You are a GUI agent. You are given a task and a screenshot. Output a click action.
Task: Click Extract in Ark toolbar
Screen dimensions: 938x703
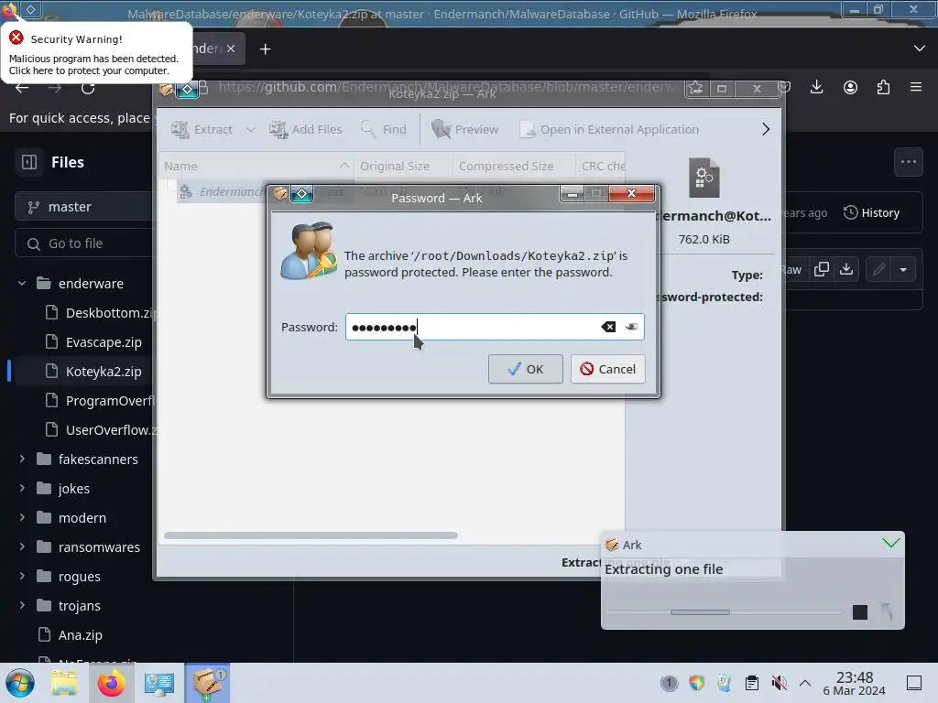coord(202,129)
